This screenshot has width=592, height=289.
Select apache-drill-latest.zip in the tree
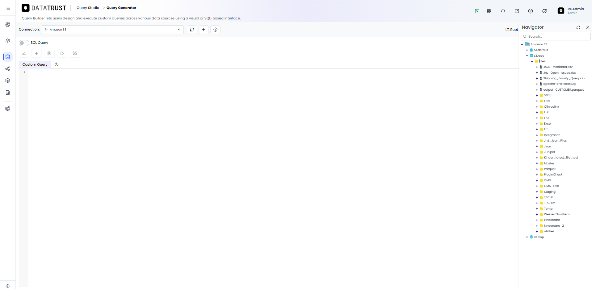coord(560,84)
